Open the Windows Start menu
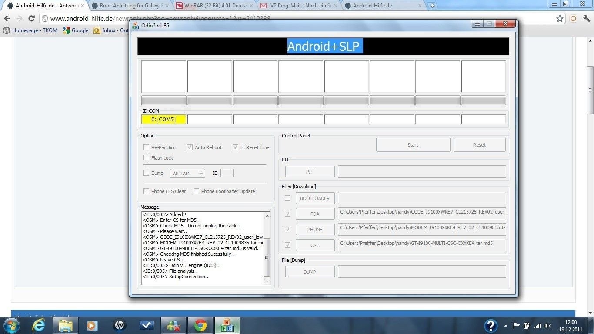594x334 pixels. [x=11, y=325]
